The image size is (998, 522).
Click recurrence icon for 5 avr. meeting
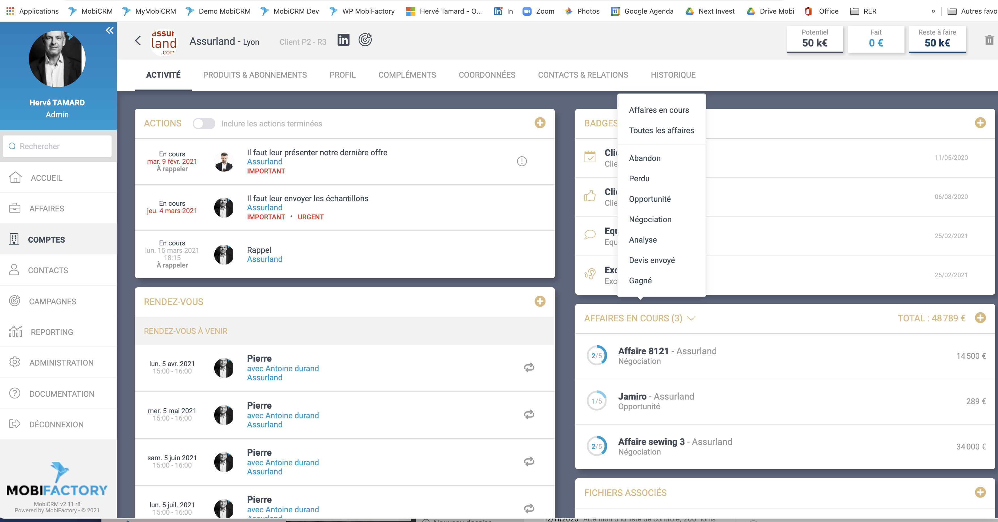coord(529,367)
